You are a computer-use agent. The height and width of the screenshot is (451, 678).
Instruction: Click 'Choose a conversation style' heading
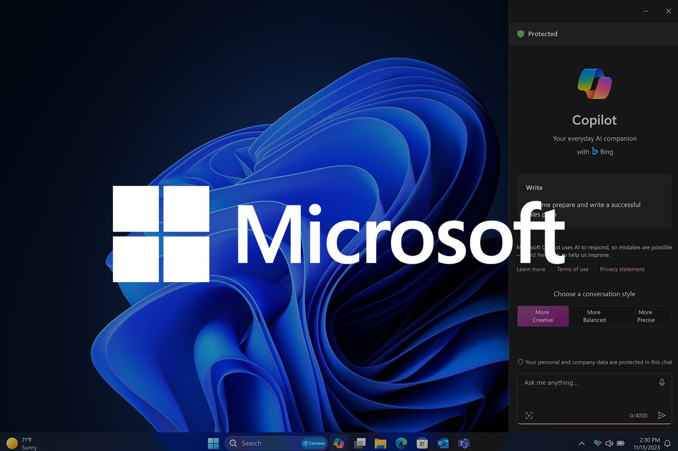tap(594, 294)
